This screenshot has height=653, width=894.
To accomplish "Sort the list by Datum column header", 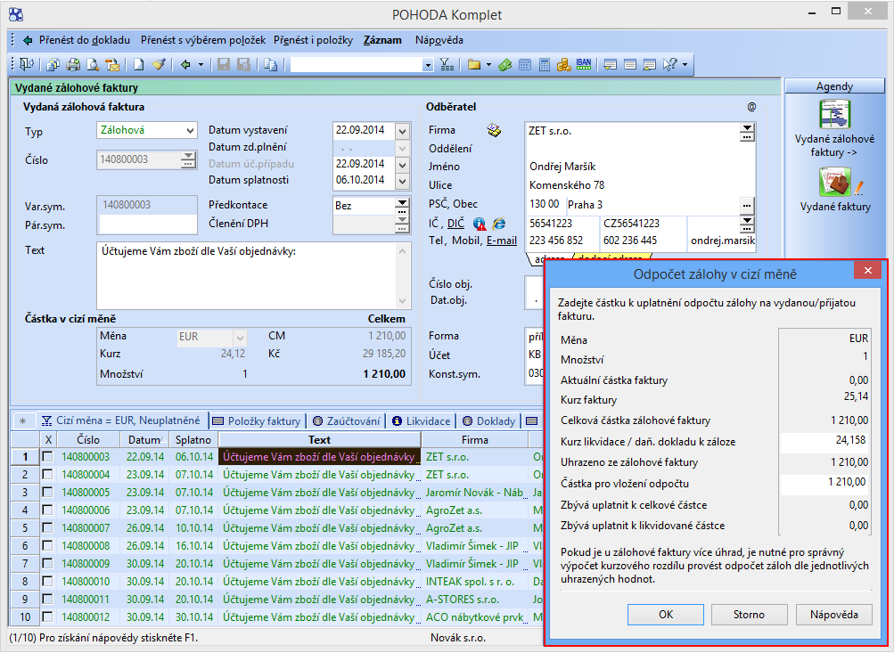I will (x=144, y=440).
